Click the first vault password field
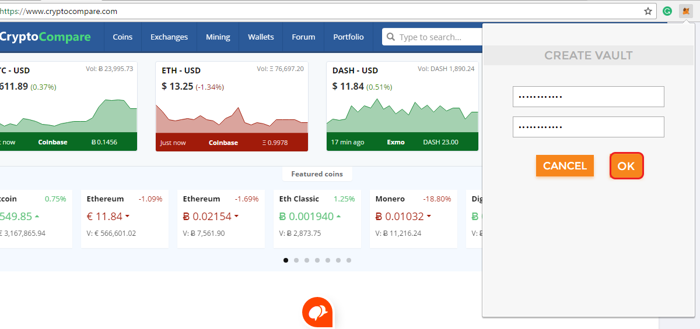 589,97
